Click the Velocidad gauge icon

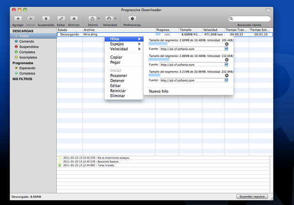pos(109,18)
